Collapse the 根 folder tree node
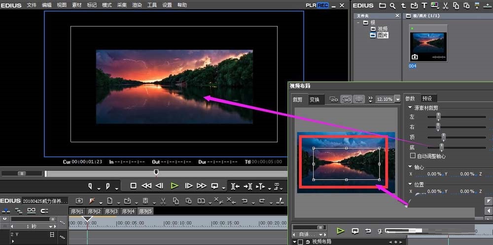 pos(358,23)
